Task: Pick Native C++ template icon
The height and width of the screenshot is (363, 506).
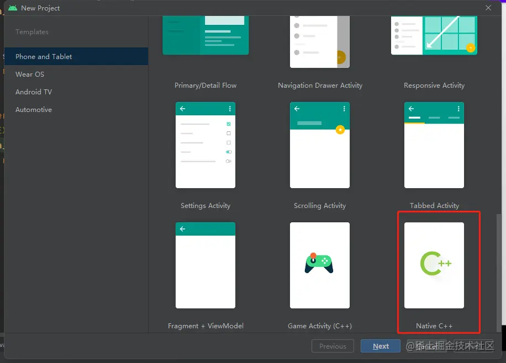Action: (x=434, y=265)
